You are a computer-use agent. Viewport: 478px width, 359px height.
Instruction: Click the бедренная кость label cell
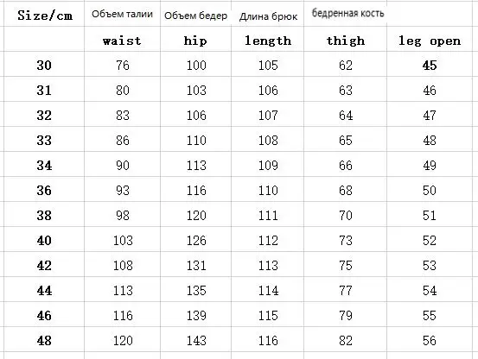tap(346, 14)
